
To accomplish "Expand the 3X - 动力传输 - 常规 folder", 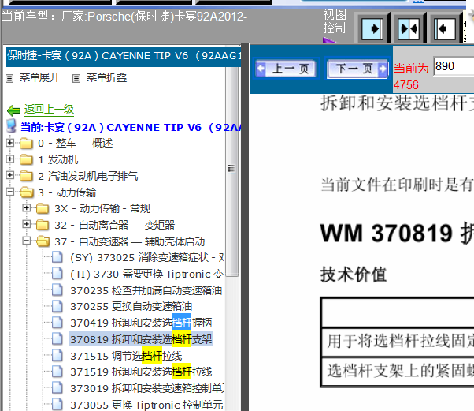I will pyautogui.click(x=26, y=207).
